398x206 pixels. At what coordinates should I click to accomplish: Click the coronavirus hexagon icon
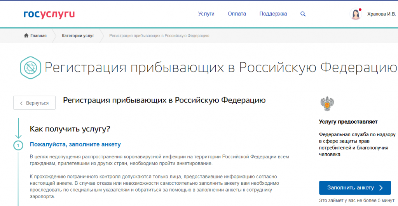pyautogui.click(x=30, y=67)
